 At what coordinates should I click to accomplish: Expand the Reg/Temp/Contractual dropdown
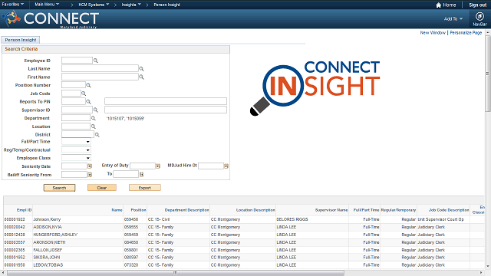(87, 150)
